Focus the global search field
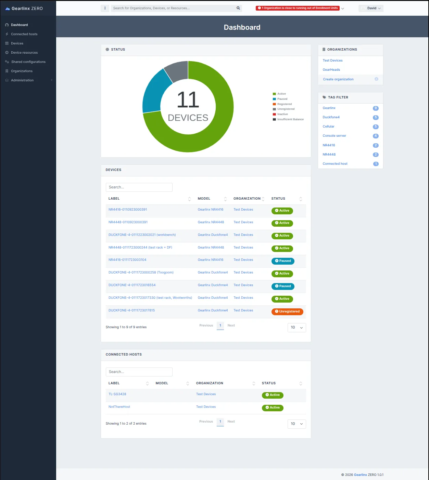 click(x=173, y=8)
